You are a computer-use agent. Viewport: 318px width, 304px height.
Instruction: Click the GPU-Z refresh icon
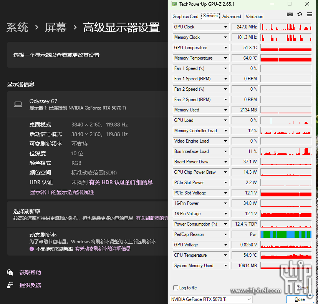click(300, 14)
